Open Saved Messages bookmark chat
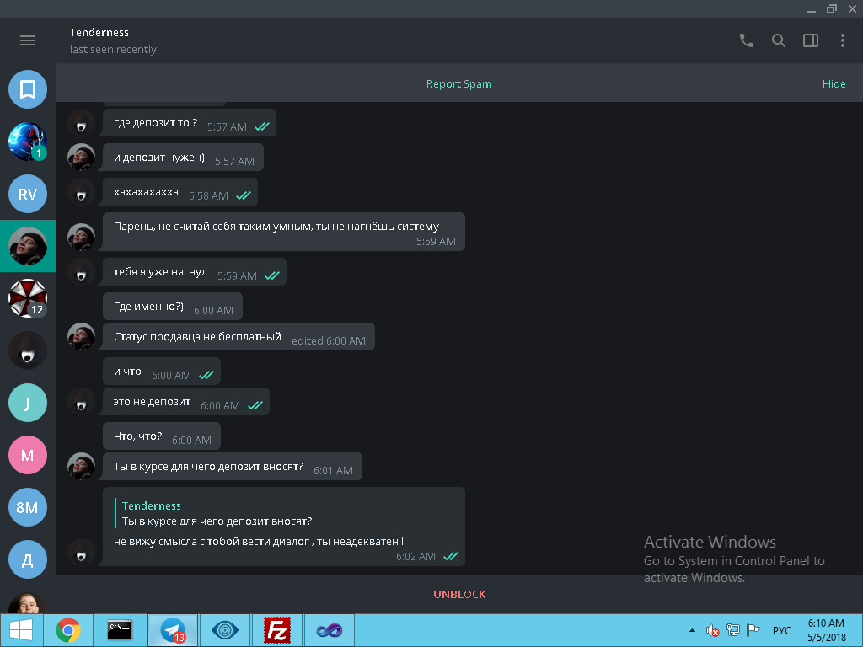The width and height of the screenshot is (863, 647). (28, 89)
